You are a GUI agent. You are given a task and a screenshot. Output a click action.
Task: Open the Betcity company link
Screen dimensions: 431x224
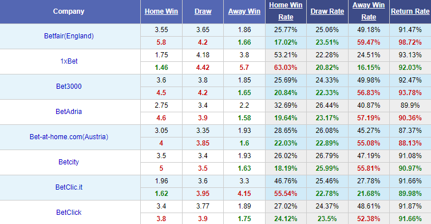pyautogui.click(x=69, y=162)
